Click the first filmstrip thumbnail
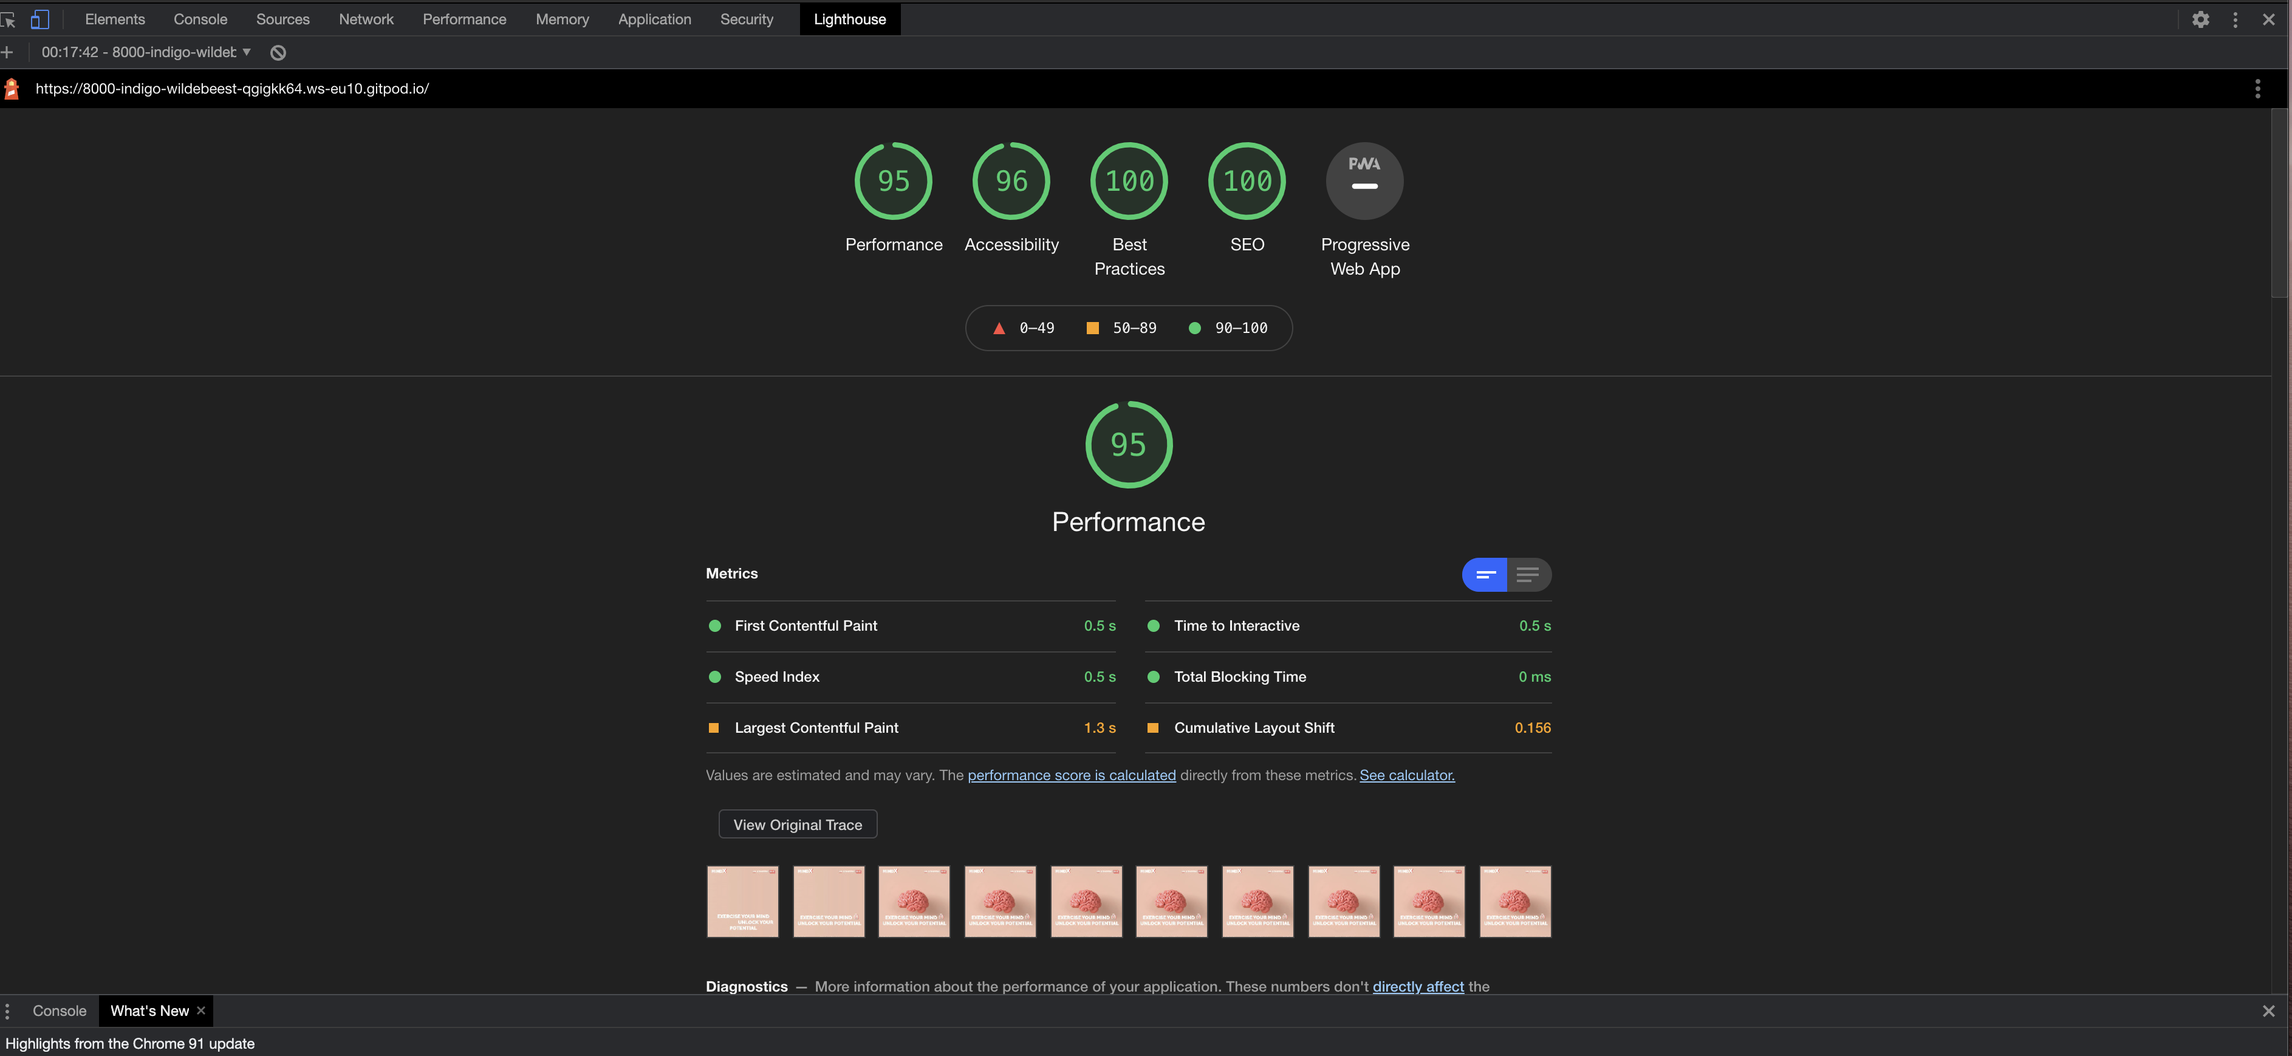This screenshot has height=1056, width=2292. [742, 901]
